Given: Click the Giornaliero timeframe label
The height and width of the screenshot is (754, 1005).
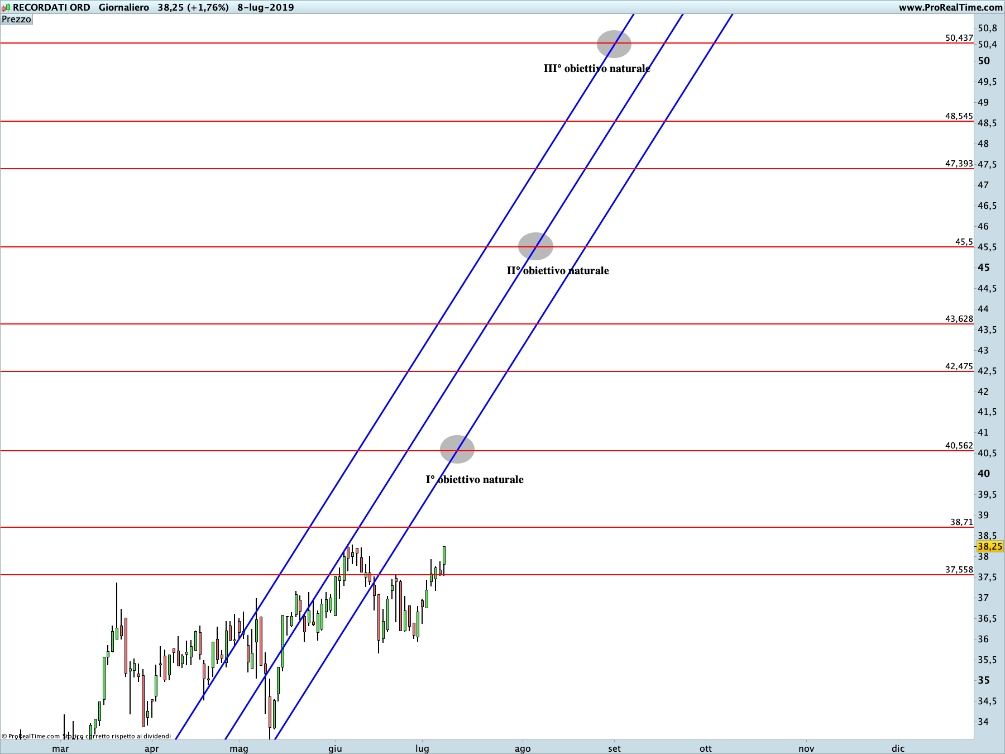Looking at the screenshot, I should [x=124, y=7].
